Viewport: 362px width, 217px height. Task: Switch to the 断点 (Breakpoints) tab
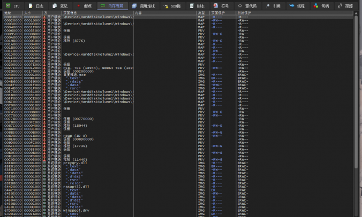[87, 5]
